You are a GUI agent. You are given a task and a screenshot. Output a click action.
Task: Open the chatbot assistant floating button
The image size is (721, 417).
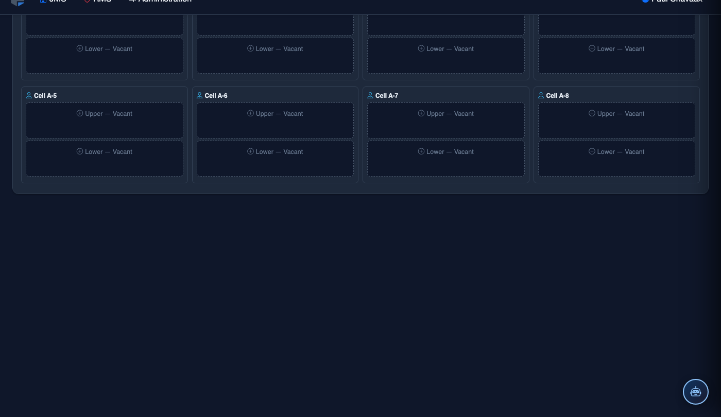pyautogui.click(x=696, y=392)
